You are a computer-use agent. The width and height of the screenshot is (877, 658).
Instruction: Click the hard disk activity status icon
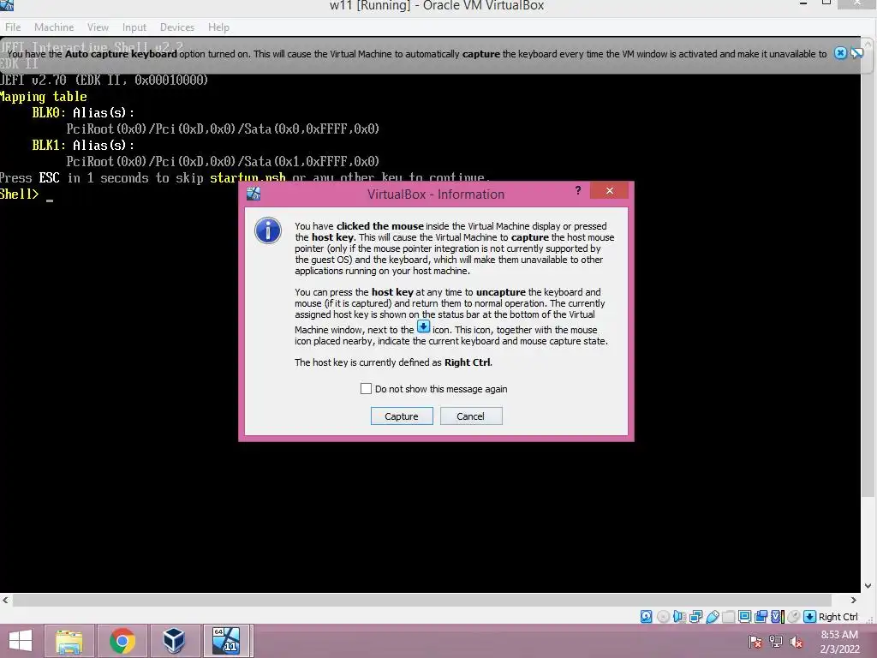646,617
